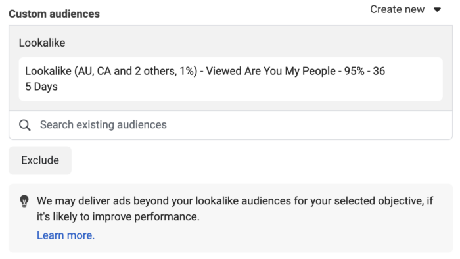The height and width of the screenshot is (259, 460).
Task: Click the Exclude button
Action: (40, 160)
